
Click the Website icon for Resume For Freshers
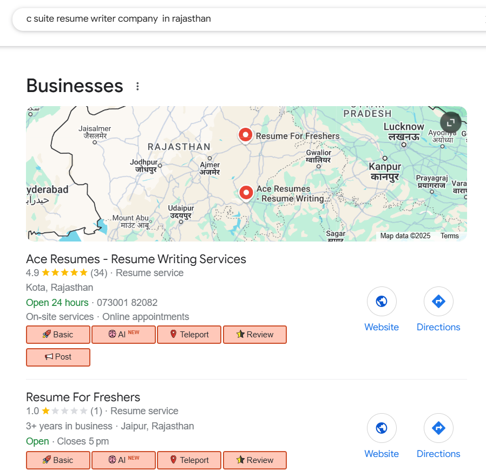pos(382,428)
